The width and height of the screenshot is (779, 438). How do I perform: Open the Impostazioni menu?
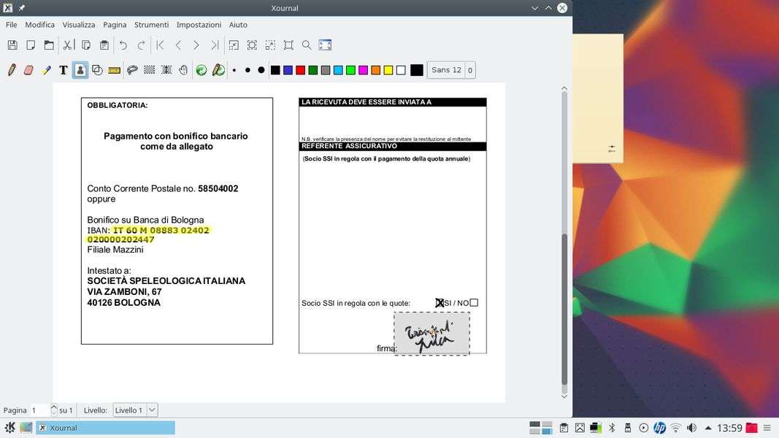(199, 25)
